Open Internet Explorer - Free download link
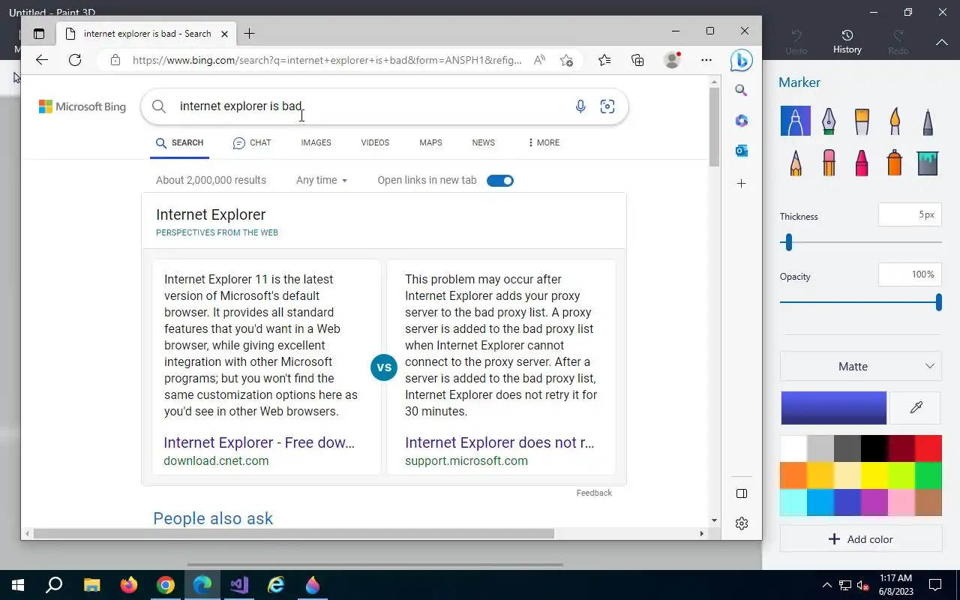The height and width of the screenshot is (600, 960). (259, 442)
